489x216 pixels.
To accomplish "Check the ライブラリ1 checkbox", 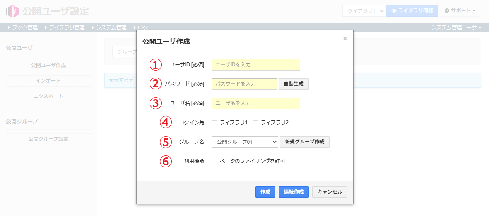I will (214, 123).
